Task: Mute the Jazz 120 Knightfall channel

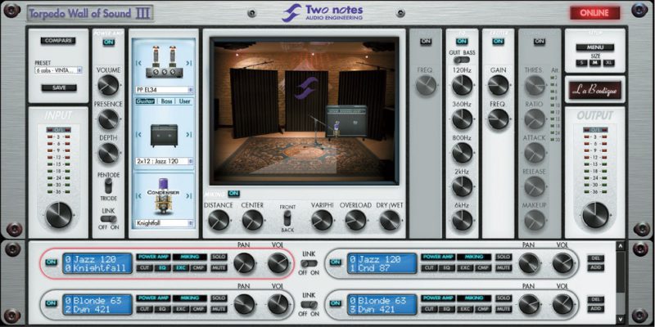Action: (x=219, y=268)
